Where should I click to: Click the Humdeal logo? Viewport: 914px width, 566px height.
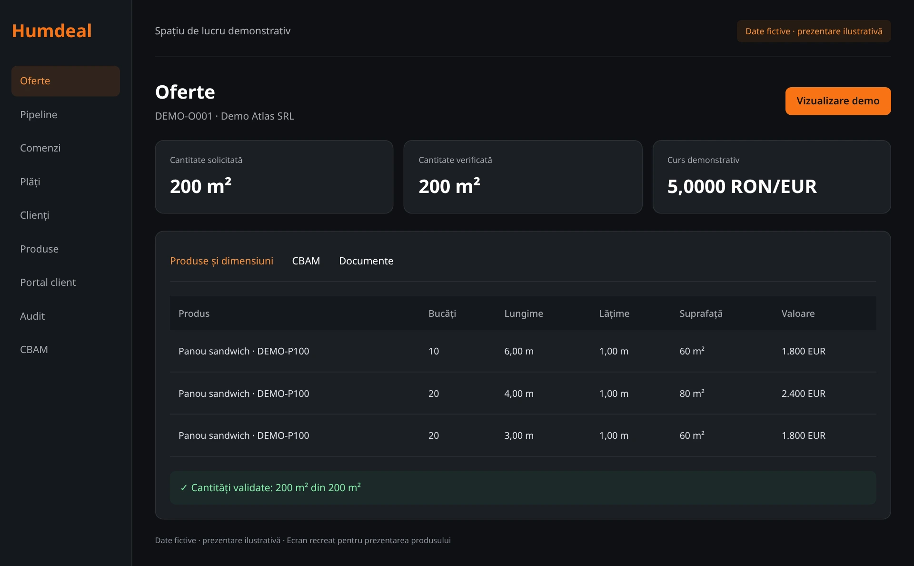(52, 31)
